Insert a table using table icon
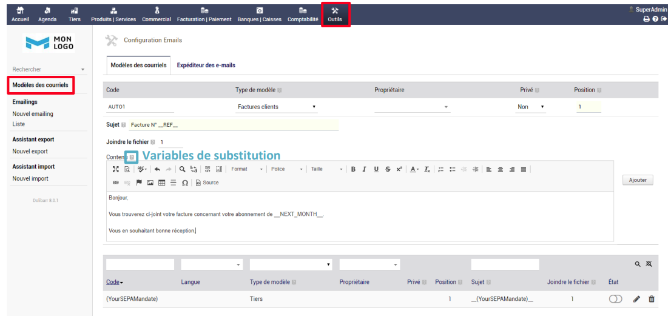Screen dimensions: 671x316 pos(162,183)
